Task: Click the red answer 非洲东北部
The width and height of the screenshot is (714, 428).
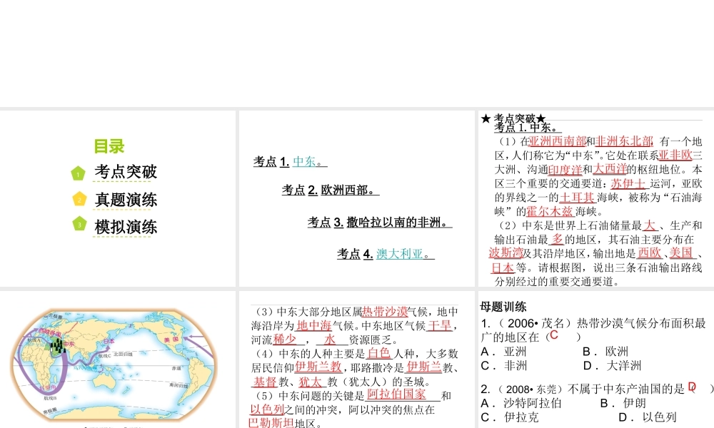Action: point(624,141)
